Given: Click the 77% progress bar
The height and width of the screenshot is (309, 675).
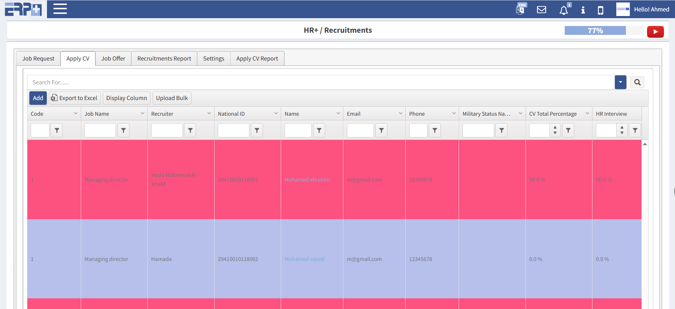Looking at the screenshot, I should (x=595, y=31).
